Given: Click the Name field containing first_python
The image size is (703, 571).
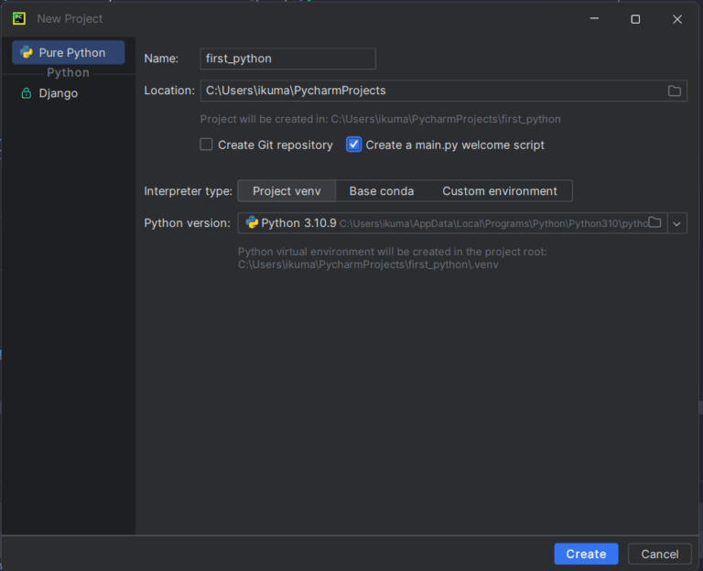Looking at the screenshot, I should [287, 59].
